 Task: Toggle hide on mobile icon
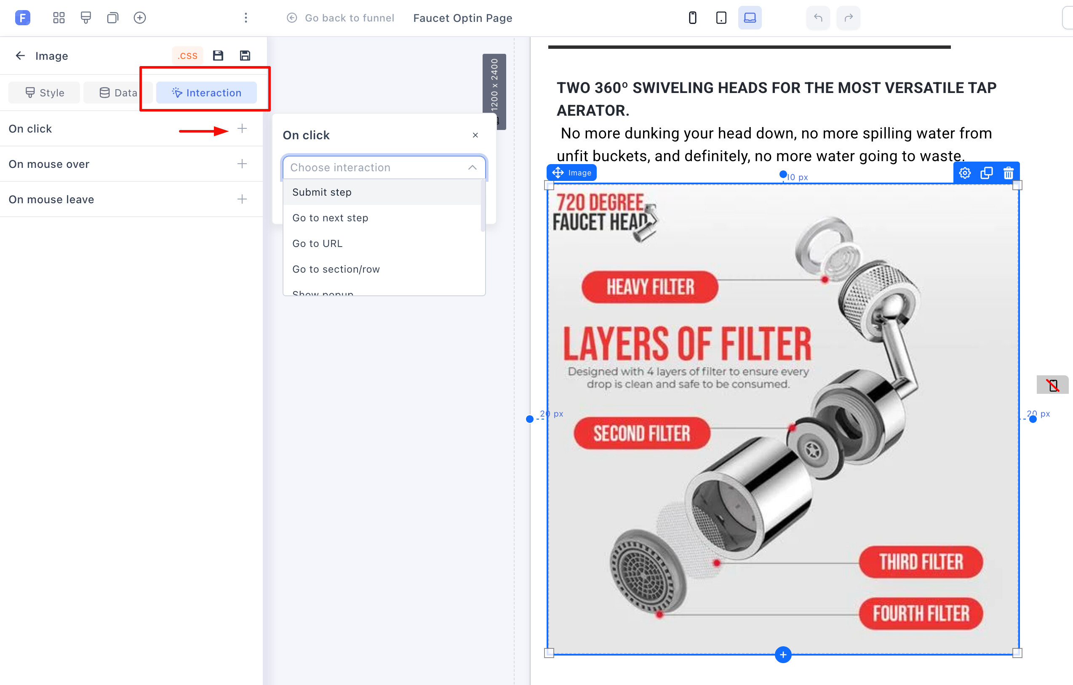click(x=1052, y=385)
